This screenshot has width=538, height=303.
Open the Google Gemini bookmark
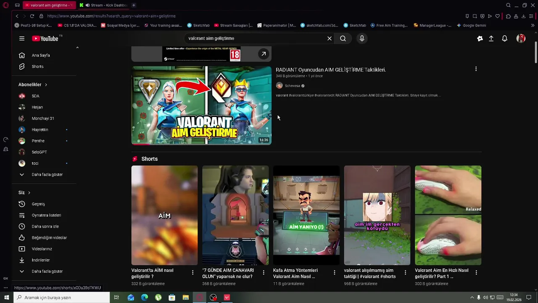click(472, 25)
